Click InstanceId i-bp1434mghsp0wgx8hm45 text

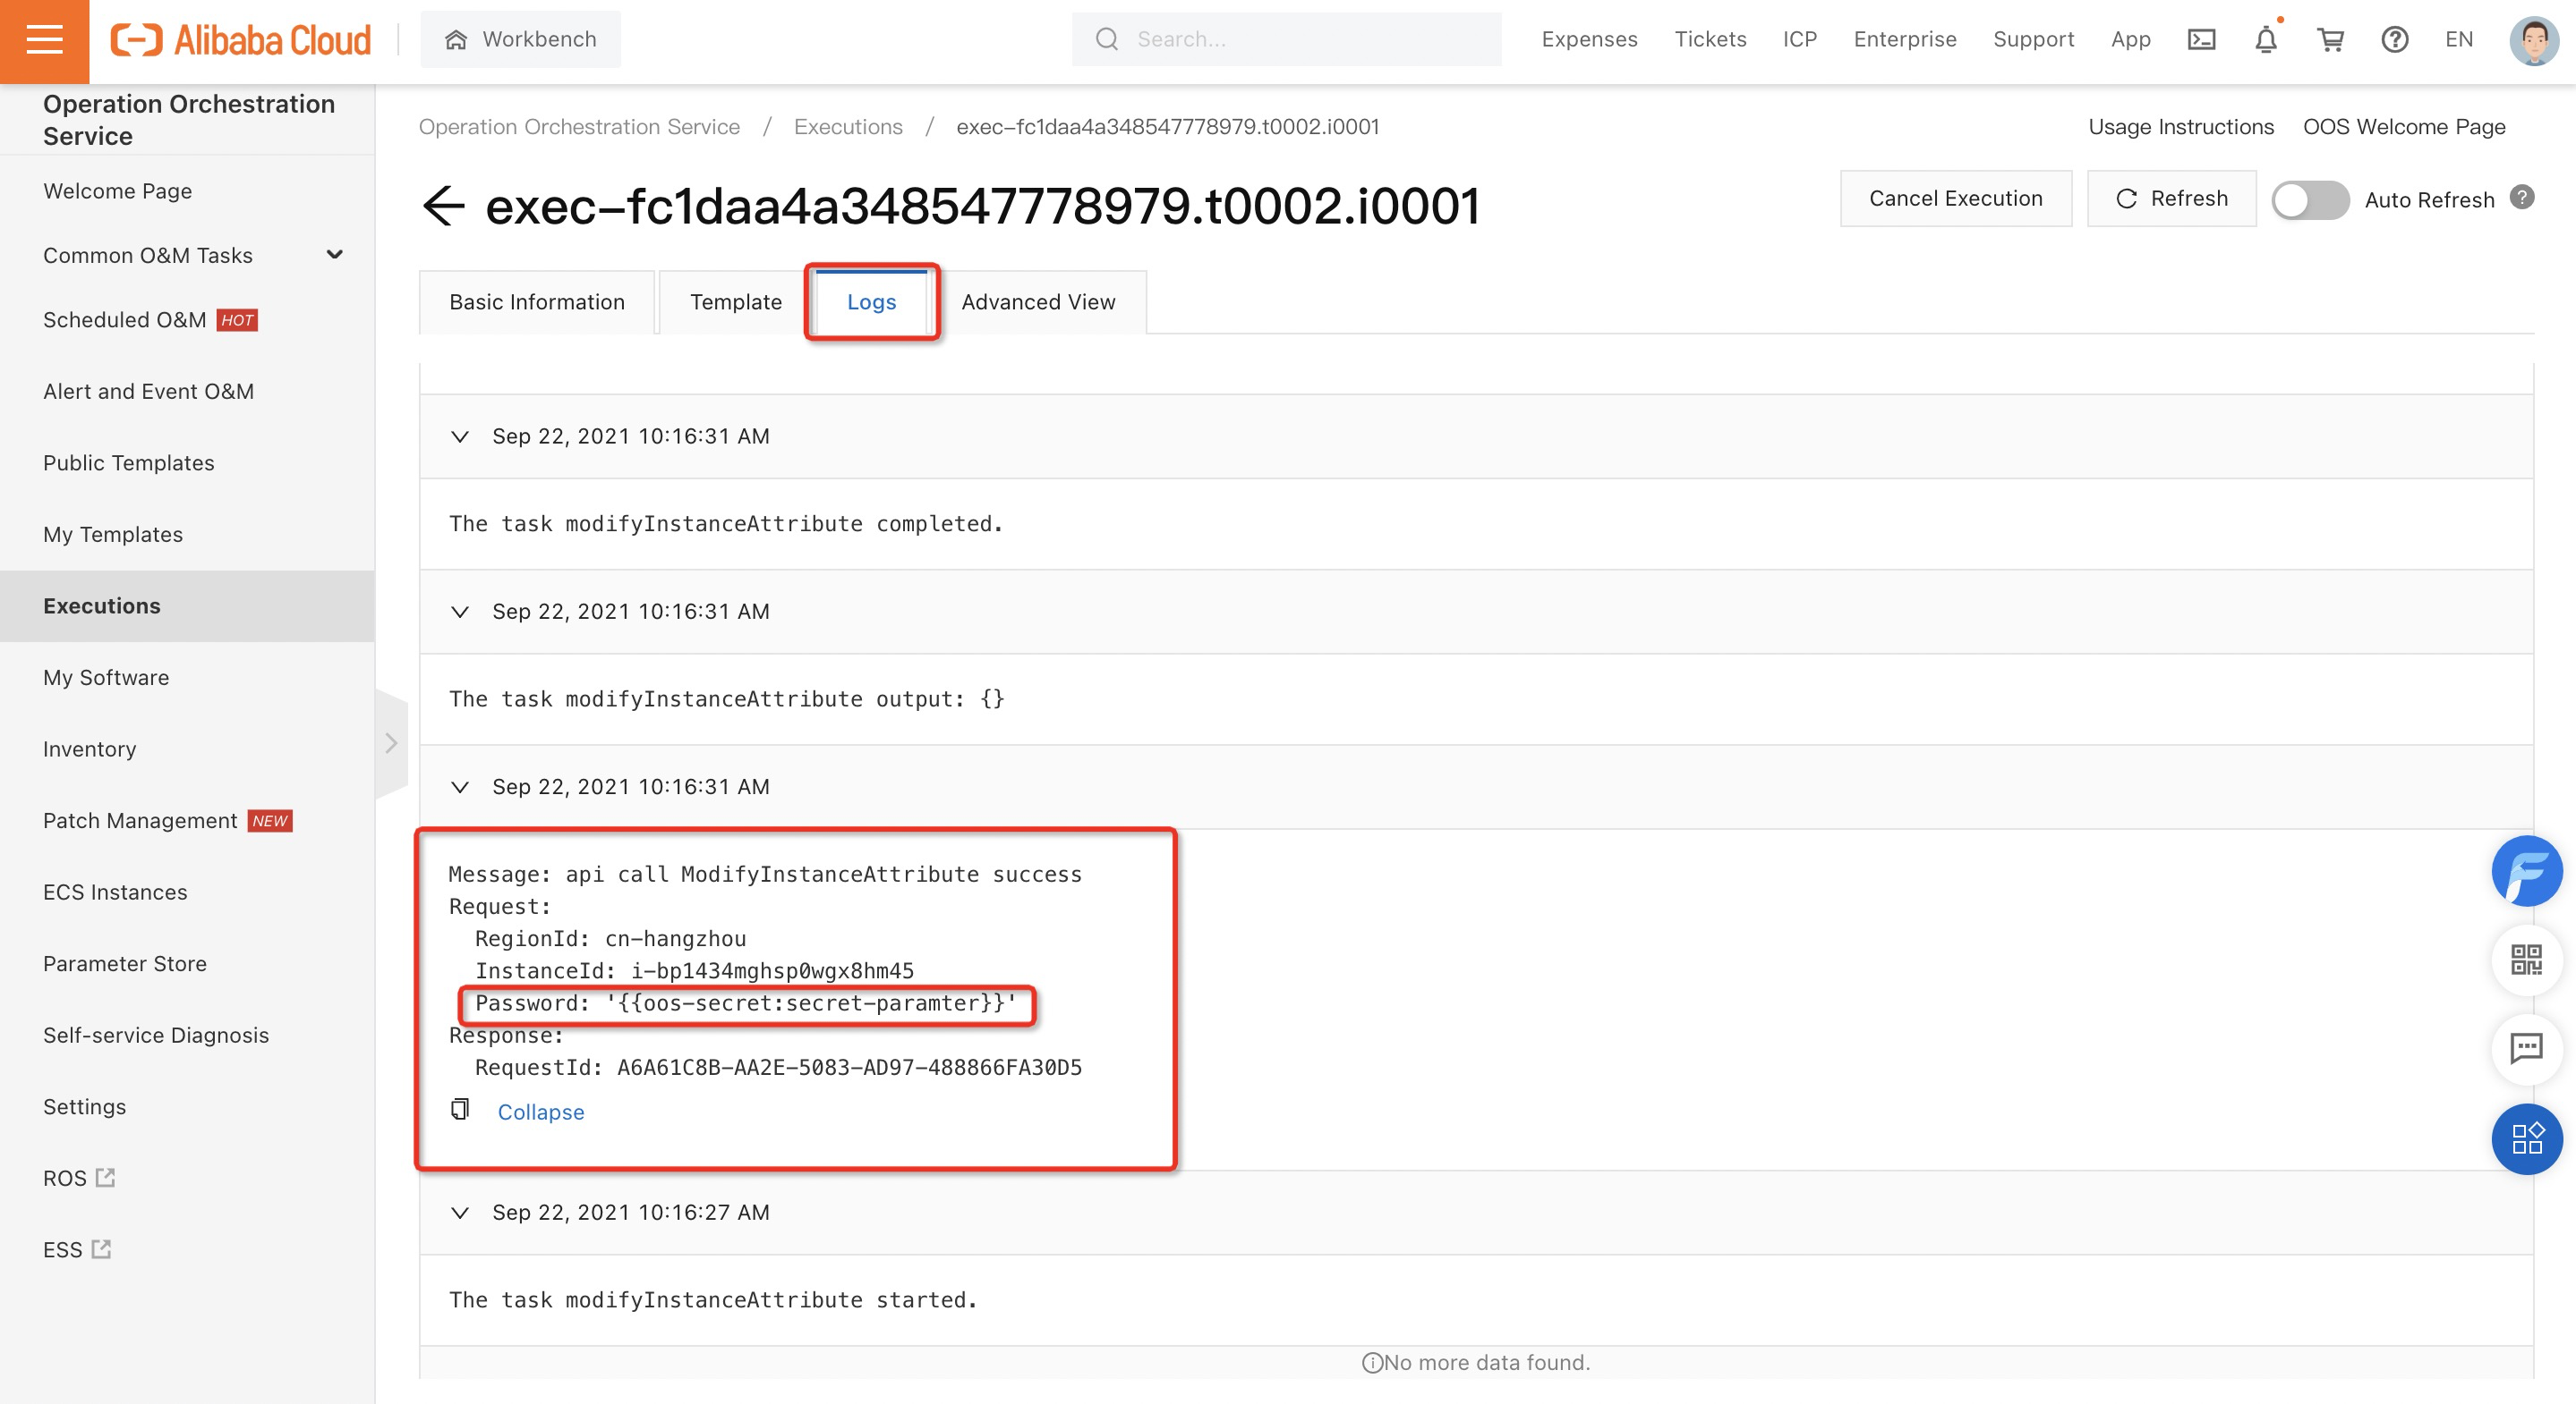tap(694, 970)
